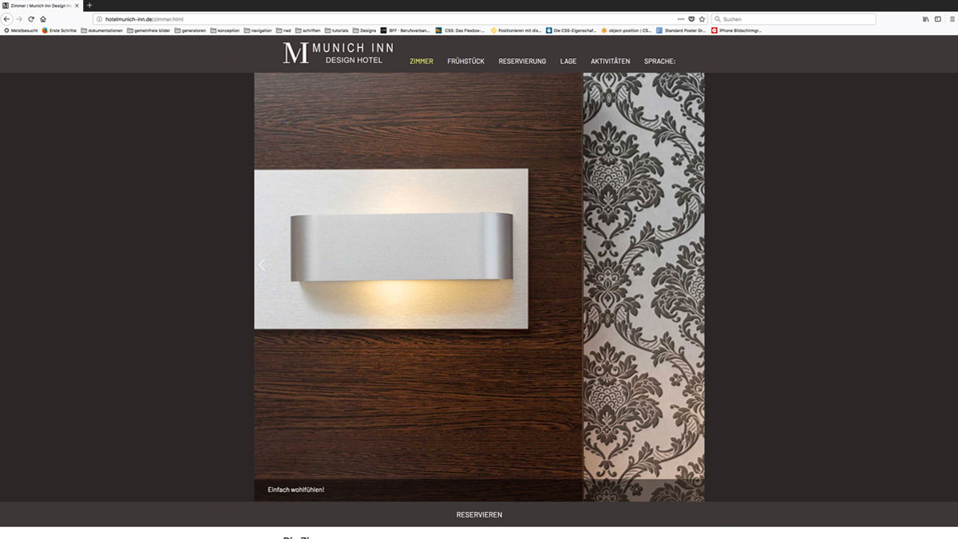Click the browser back arrow button
This screenshot has width=958, height=539.
tap(7, 18)
